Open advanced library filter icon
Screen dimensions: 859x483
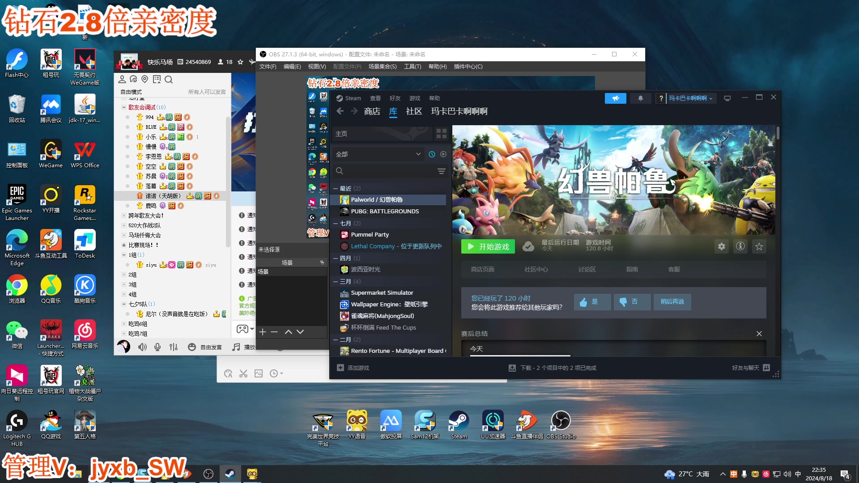tap(441, 171)
